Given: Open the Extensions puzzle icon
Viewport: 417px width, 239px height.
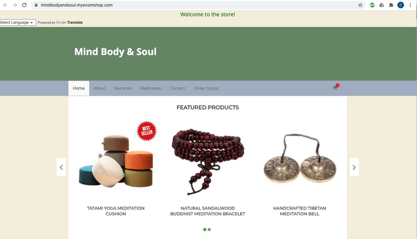Looking at the screenshot, I should pyautogui.click(x=391, y=5).
